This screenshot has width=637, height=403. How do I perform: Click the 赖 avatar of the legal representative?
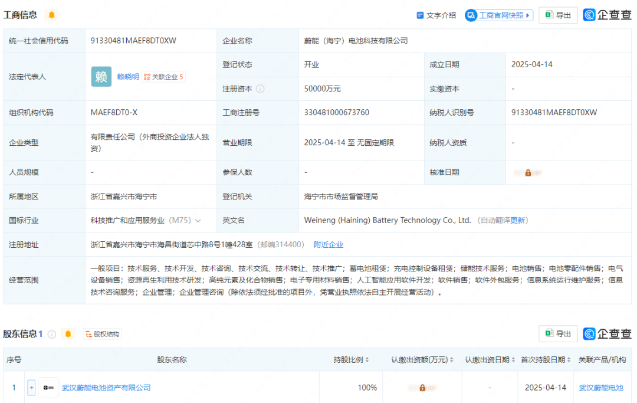tap(101, 77)
